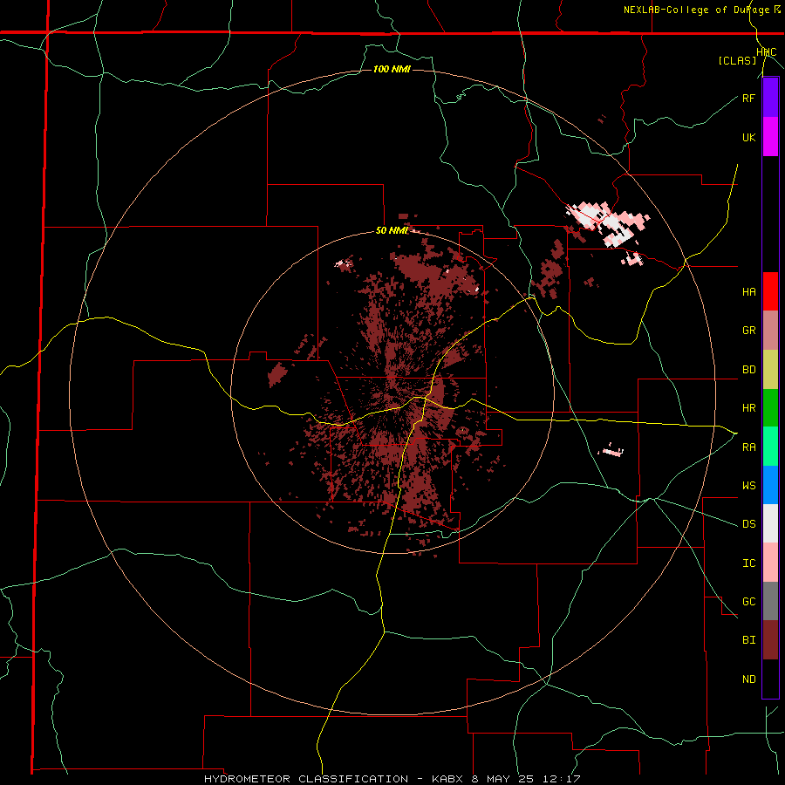This screenshot has width=785, height=785.
Task: Pick the RA light-green legend swatch
Action: [770, 447]
